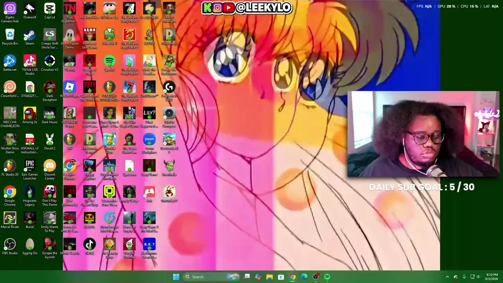Select the Granny game icon
This screenshot has height=283, width=503.
point(70,64)
